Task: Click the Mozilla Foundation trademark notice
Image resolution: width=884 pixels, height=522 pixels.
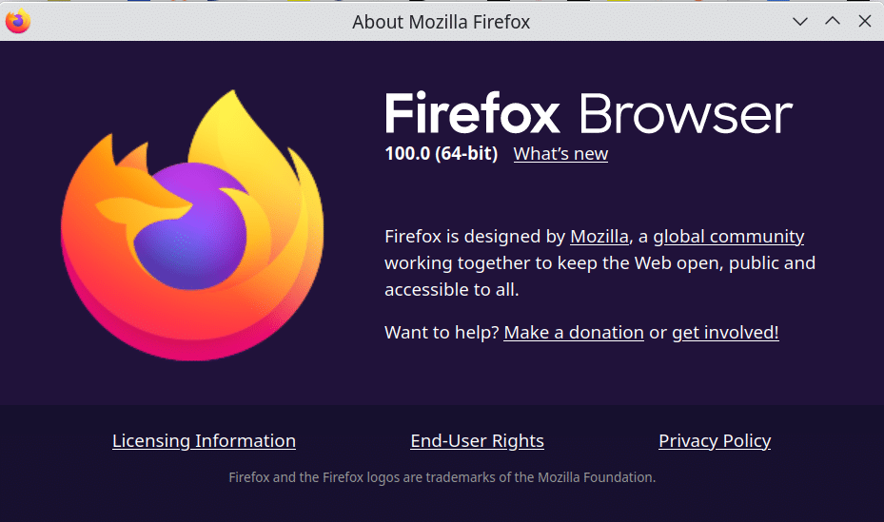Action: coord(442,477)
